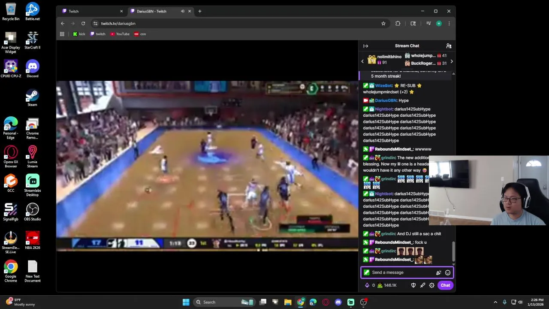The height and width of the screenshot is (309, 549).
Task: Mute the DariusGBN tab audio icon
Action: click(x=183, y=11)
